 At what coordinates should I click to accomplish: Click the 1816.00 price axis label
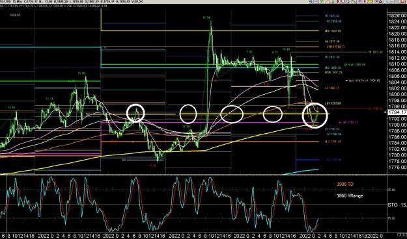point(397,46)
